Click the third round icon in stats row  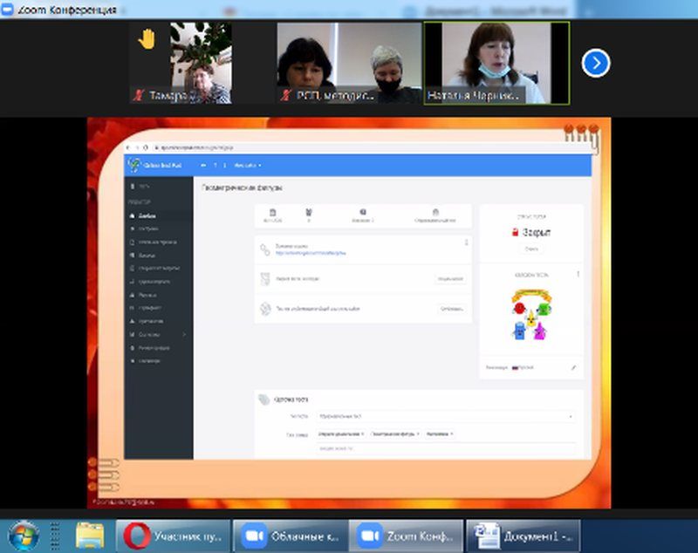tap(363, 212)
